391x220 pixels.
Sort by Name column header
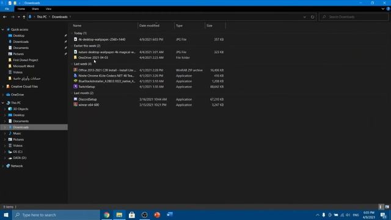77,26
